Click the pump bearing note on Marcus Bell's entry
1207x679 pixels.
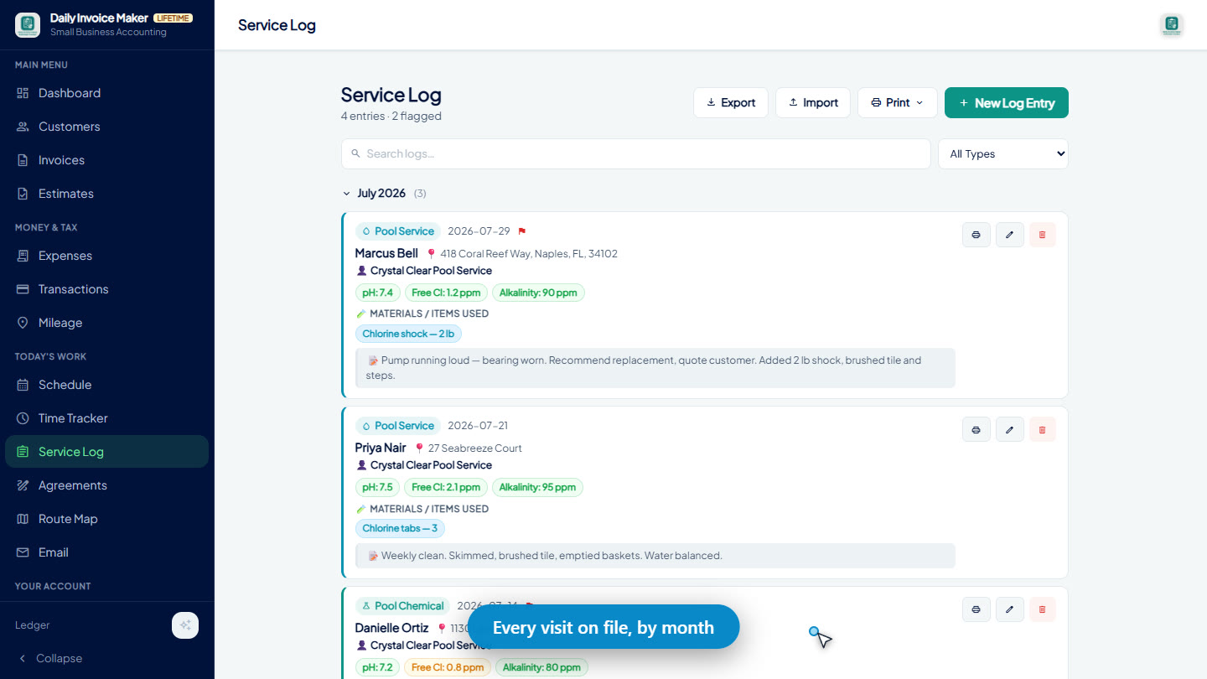tap(655, 368)
